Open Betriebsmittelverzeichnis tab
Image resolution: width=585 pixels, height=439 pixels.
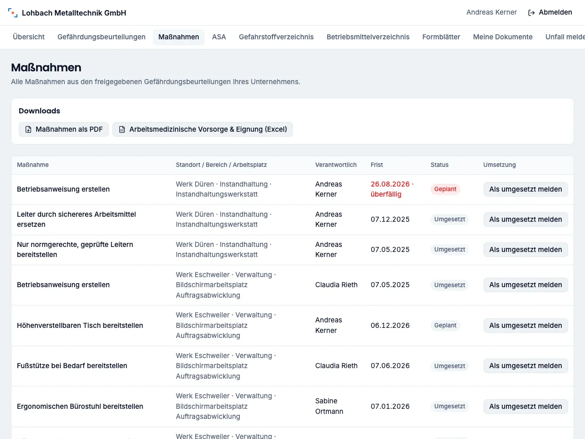[x=368, y=37]
